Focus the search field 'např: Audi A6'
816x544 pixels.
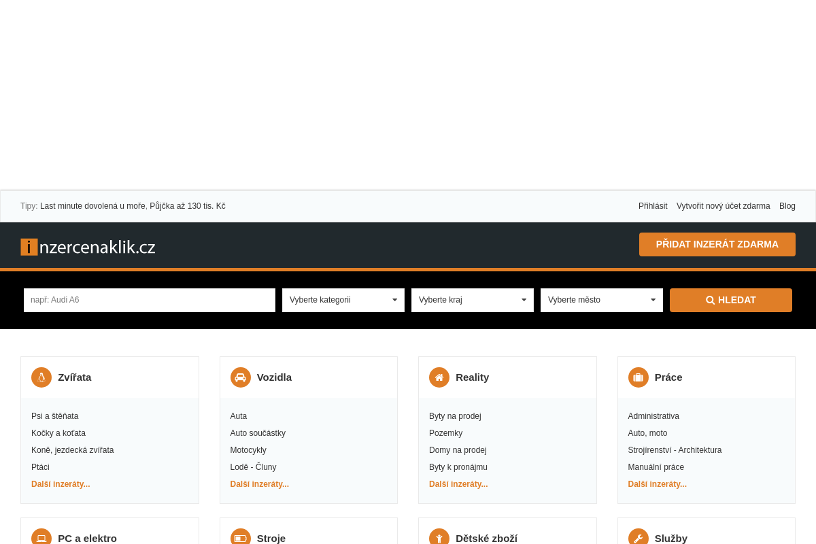[150, 300]
